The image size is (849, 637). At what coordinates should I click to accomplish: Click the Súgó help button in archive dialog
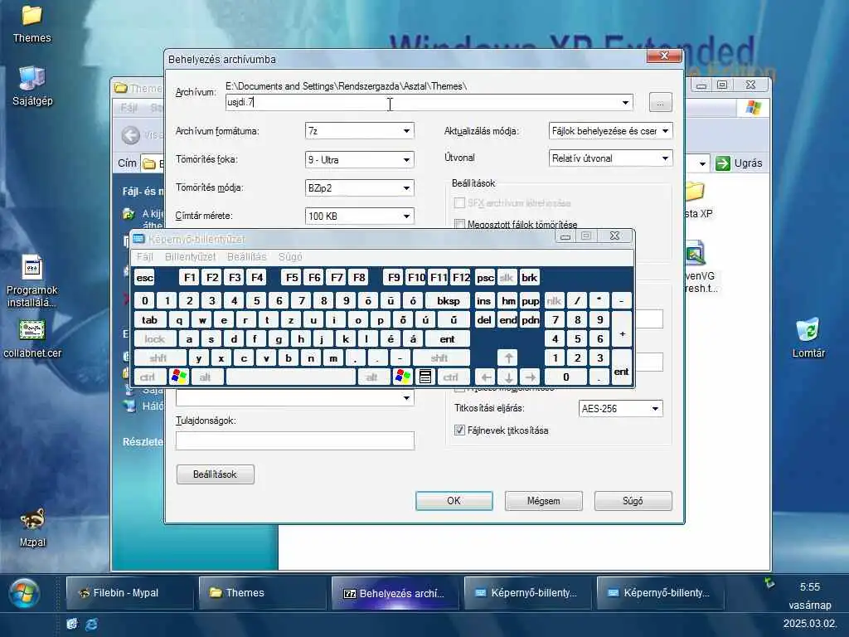[x=633, y=500]
